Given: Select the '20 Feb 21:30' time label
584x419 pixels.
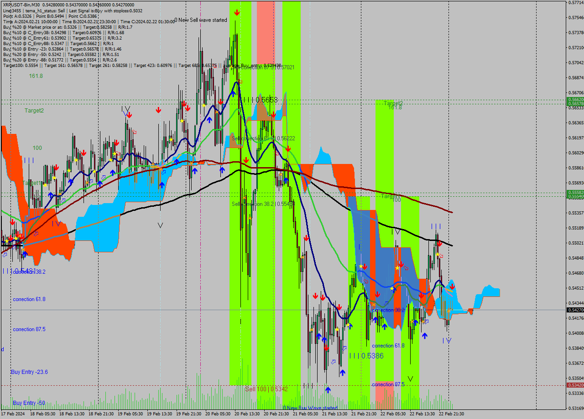Looking at the screenshot, I should (x=276, y=414).
